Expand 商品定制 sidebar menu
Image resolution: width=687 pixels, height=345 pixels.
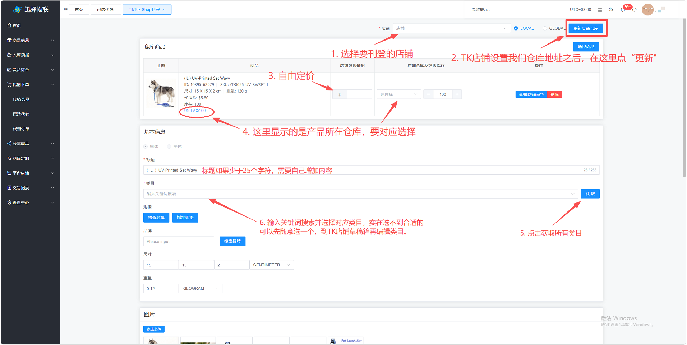[31, 158]
